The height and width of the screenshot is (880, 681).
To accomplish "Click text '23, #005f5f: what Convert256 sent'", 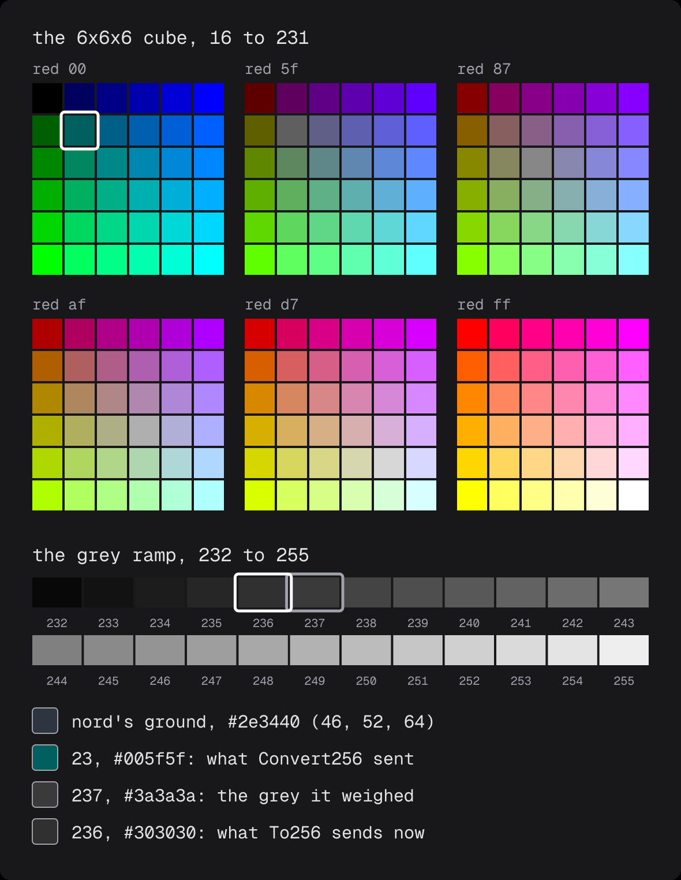I will pos(243,759).
